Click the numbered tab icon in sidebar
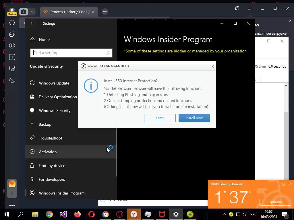This screenshot has width=294, height=220. click(12, 57)
